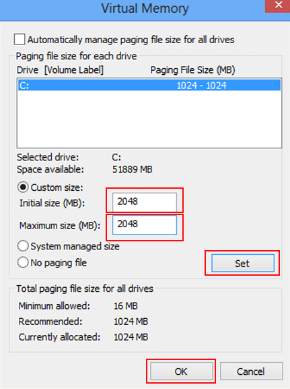Select the System managed size option
290x389 pixels.
click(23, 246)
